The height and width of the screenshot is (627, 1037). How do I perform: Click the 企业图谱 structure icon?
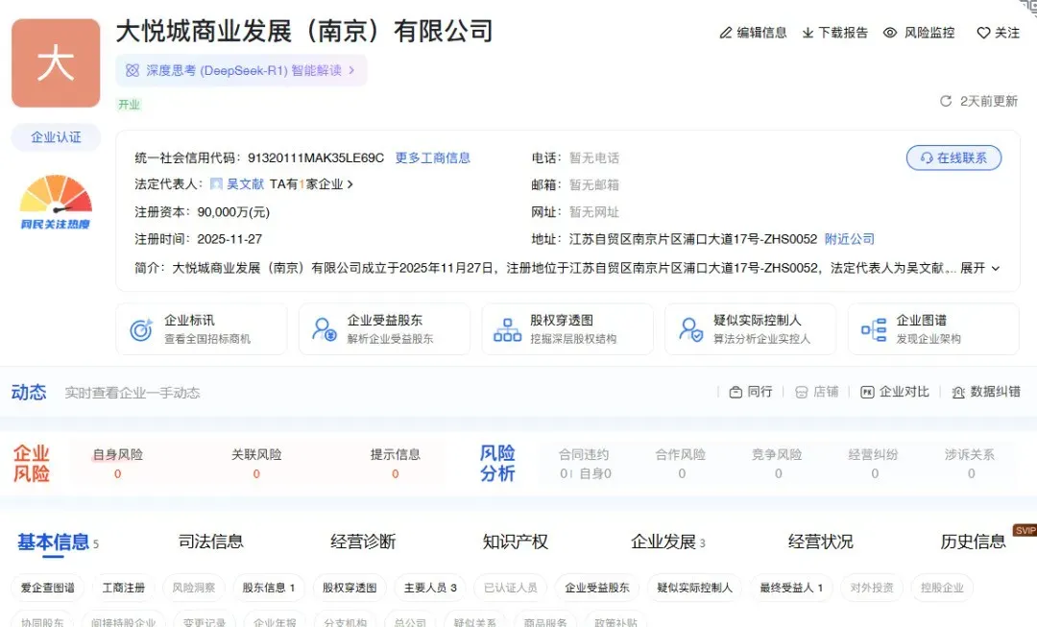pyautogui.click(x=874, y=328)
